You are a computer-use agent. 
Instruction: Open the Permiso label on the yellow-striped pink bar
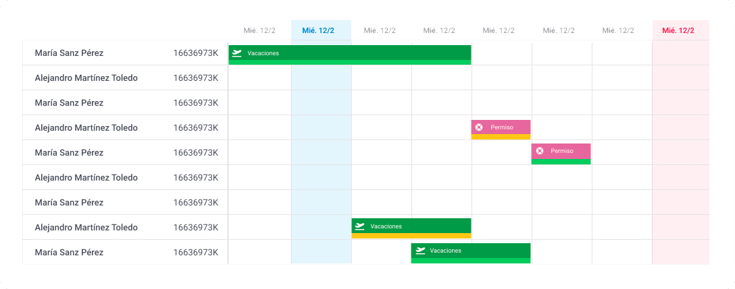click(x=502, y=127)
